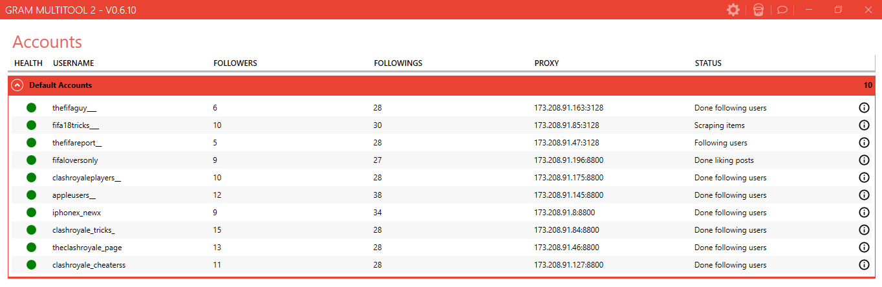Sort by the STATUS column header

point(708,63)
